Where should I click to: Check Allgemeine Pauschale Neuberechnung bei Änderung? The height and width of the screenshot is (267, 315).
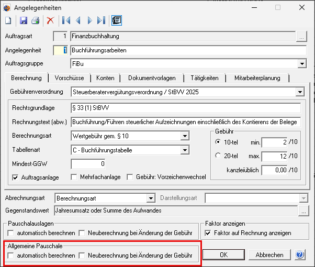[82, 255]
